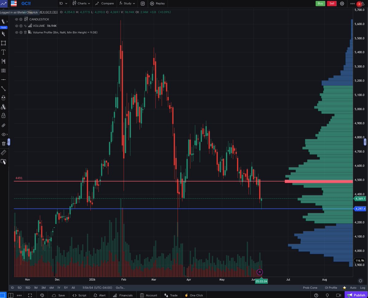Toggle the magnet snap mode

tap(3, 98)
